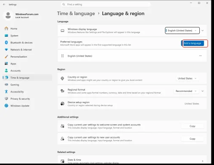Screen dimensions: 214x165
Task: Open Regional format Recommended dropdown
Action: (x=186, y=91)
